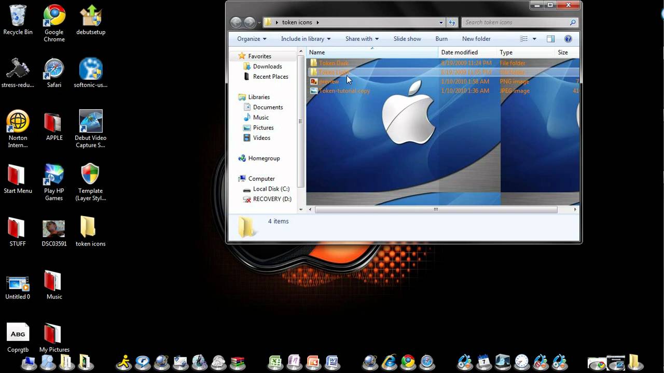
Task: Select the Play HP Games shortcut
Action: (x=54, y=182)
